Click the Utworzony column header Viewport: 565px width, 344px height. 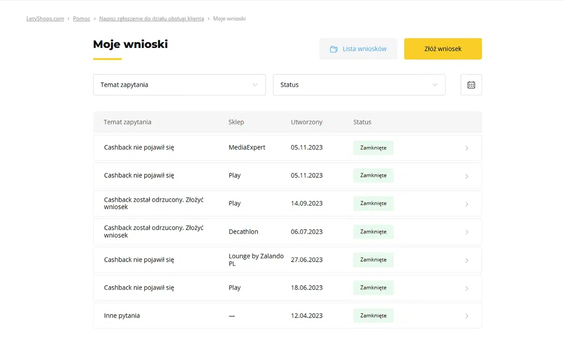(x=306, y=122)
